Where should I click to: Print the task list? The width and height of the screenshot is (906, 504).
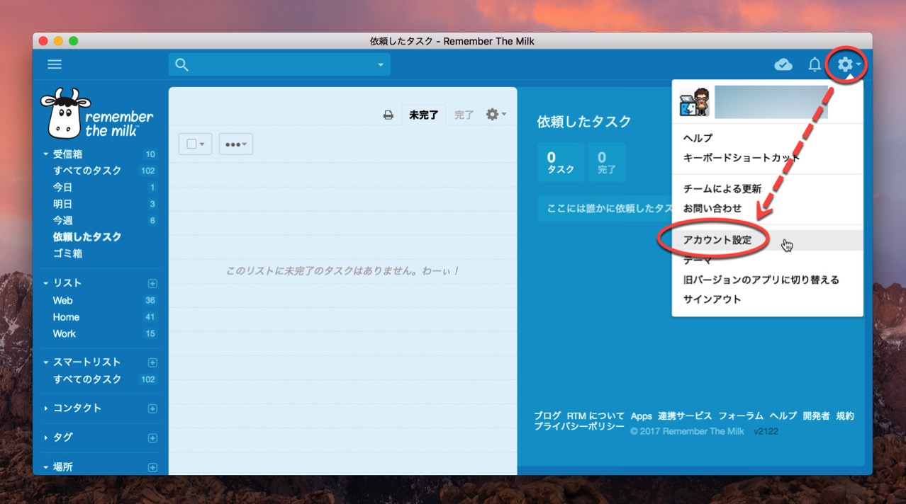[388, 115]
